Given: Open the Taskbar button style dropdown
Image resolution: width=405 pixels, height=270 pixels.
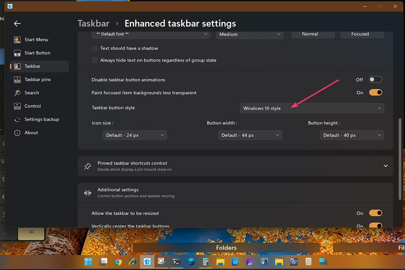Looking at the screenshot, I should (x=312, y=108).
